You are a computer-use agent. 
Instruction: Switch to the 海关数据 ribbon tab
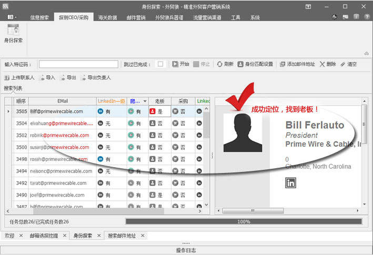107,17
